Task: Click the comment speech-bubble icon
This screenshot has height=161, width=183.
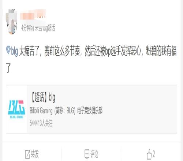Action: click(x=87, y=154)
